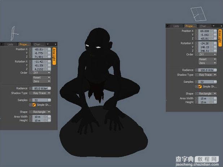This screenshot has width=223, height=167.
Task: Open Order ZXY dropdown in left panel
Action: [x=41, y=73]
